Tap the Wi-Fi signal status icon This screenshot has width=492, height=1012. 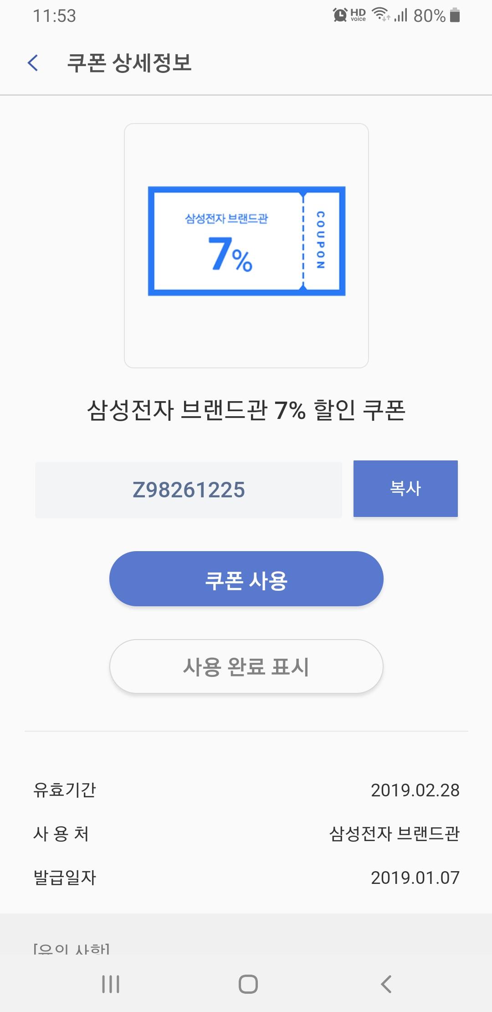(381, 15)
